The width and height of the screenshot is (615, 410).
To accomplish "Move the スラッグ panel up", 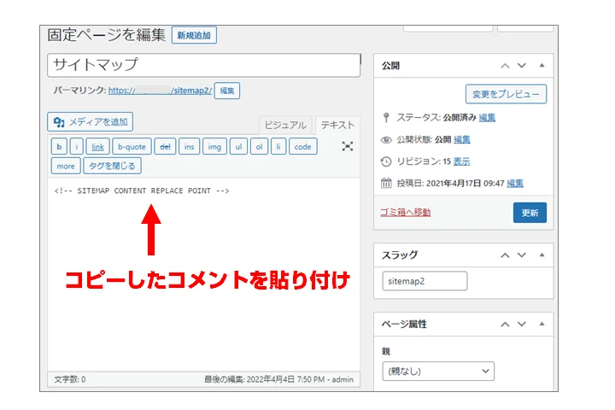I will (x=505, y=255).
